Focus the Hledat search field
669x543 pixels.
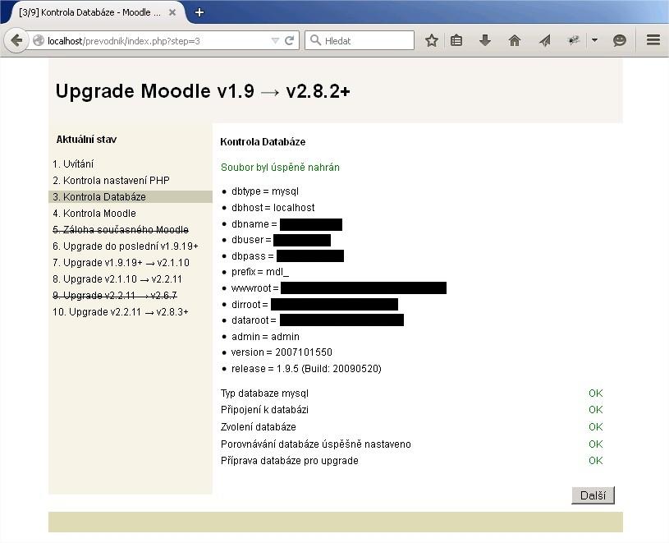point(360,40)
